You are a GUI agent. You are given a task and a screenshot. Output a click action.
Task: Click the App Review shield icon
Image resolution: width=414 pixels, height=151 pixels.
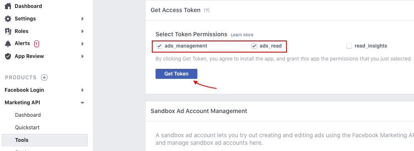click(8, 56)
